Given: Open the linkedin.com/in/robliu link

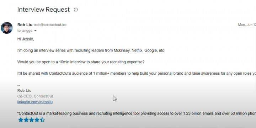Looking at the screenshot, I should [35, 102].
